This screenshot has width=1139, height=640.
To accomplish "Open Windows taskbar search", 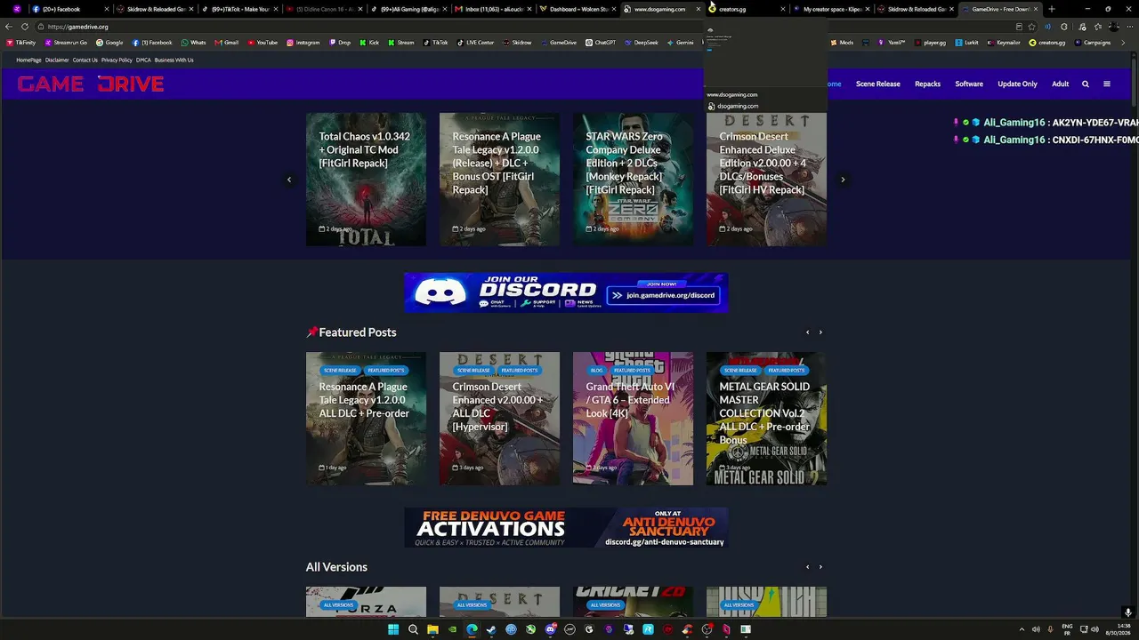I will click(413, 629).
